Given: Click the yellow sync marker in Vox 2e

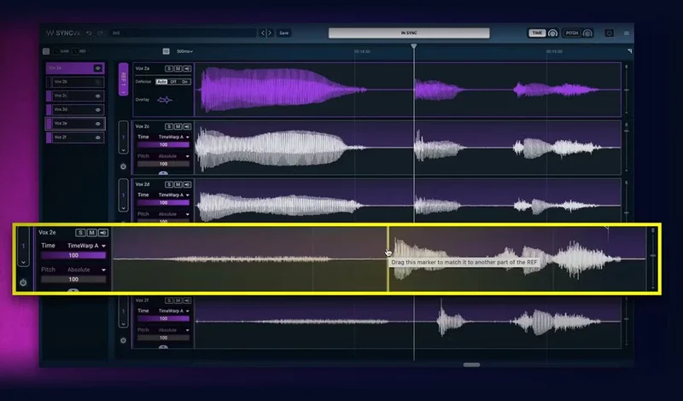Looking at the screenshot, I should pyautogui.click(x=388, y=259).
